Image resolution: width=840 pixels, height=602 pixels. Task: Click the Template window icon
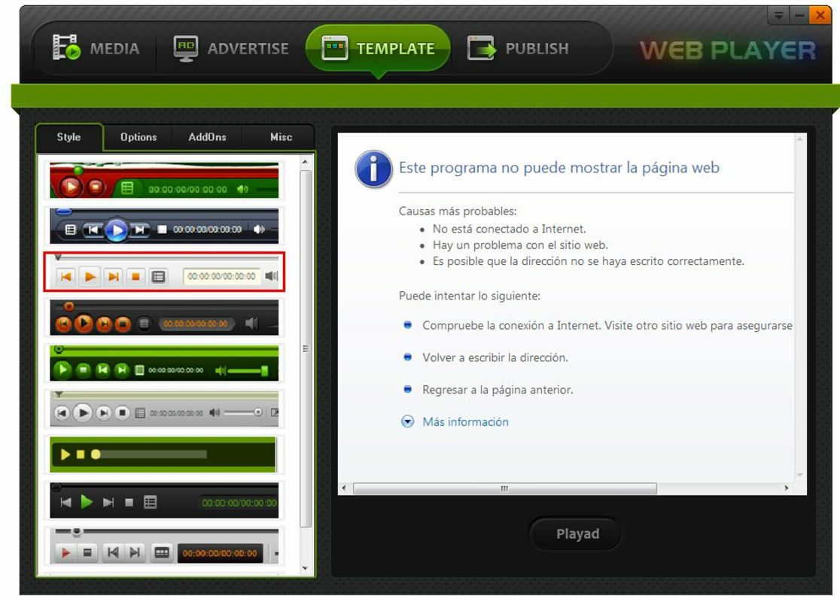pos(335,48)
